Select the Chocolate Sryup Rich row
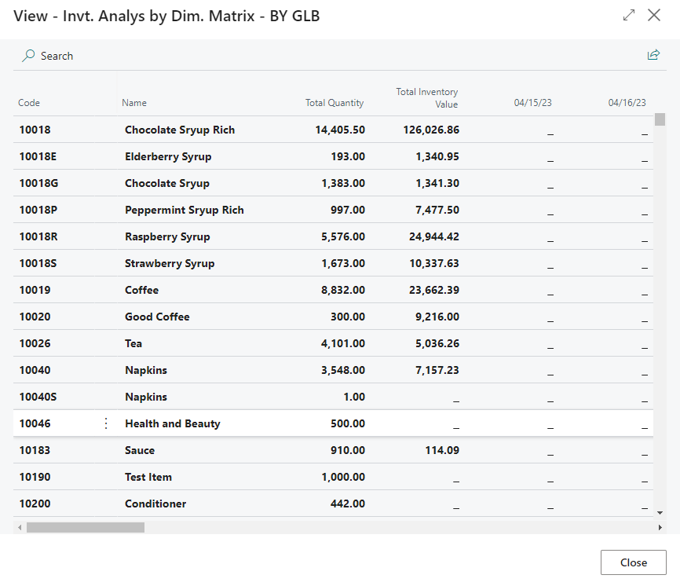 180,130
